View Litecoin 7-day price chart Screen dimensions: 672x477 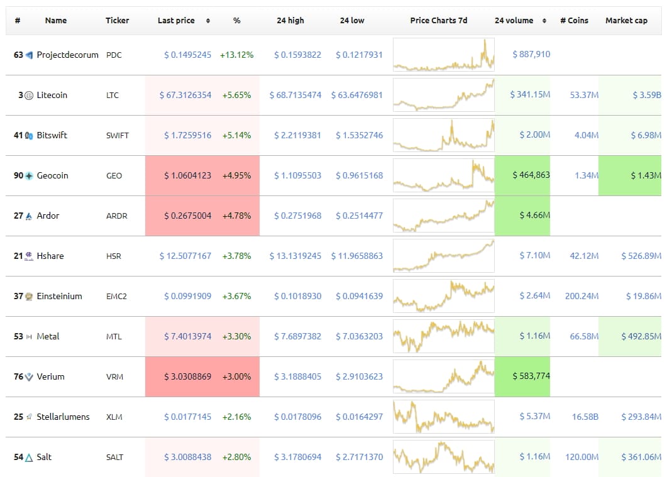[x=443, y=95]
